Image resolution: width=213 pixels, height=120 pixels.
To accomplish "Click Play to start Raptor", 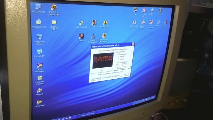I will click(102, 71).
